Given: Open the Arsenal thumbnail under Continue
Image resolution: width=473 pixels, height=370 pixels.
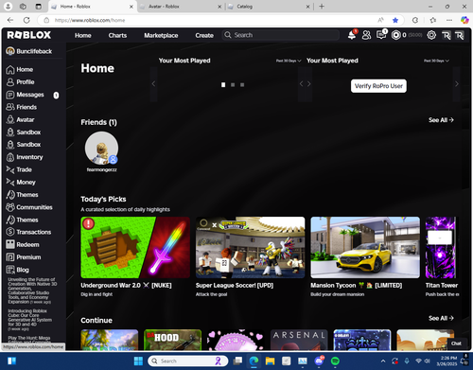Looking at the screenshot, I should (x=299, y=340).
